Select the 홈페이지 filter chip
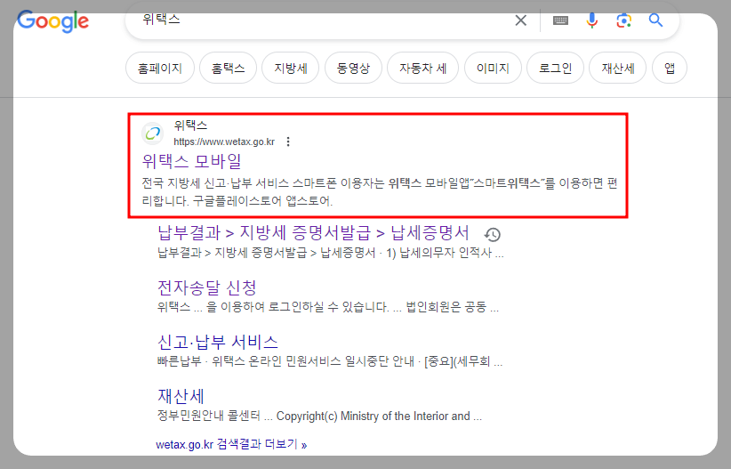The height and width of the screenshot is (469, 731). 160,69
